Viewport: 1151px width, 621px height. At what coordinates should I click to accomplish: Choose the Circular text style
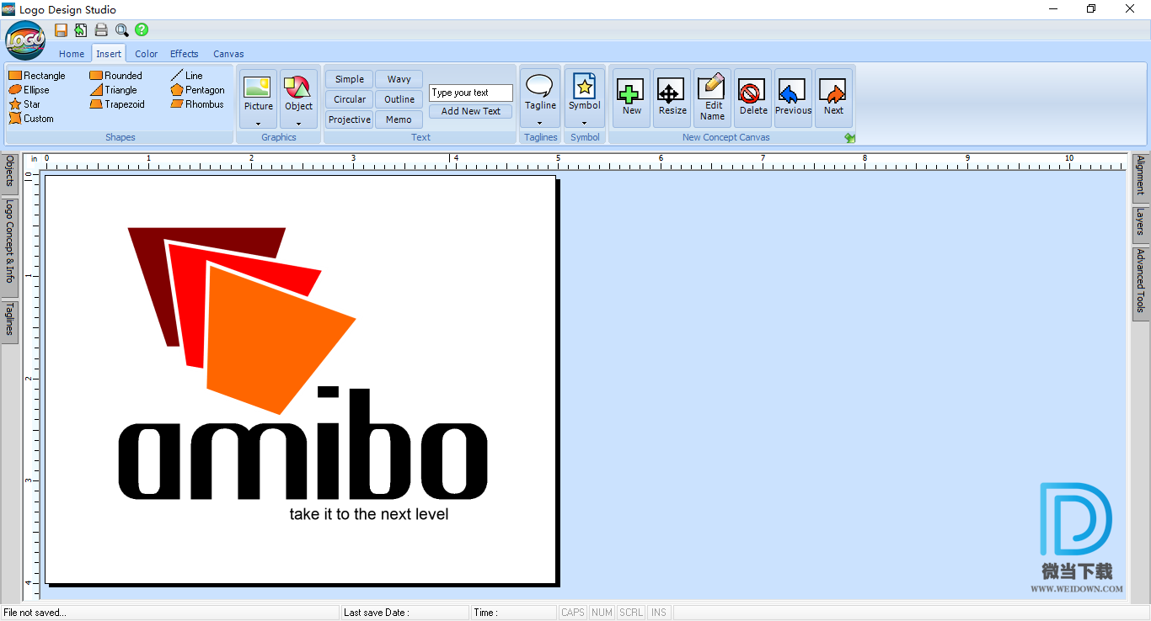350,99
